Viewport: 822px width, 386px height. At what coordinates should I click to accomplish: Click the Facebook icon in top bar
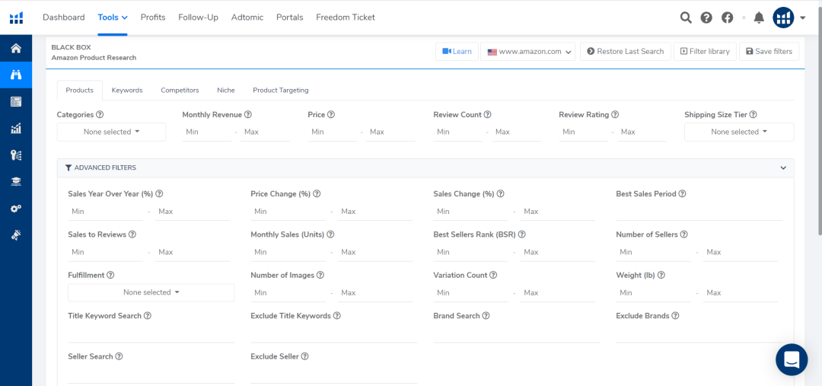[x=727, y=18]
